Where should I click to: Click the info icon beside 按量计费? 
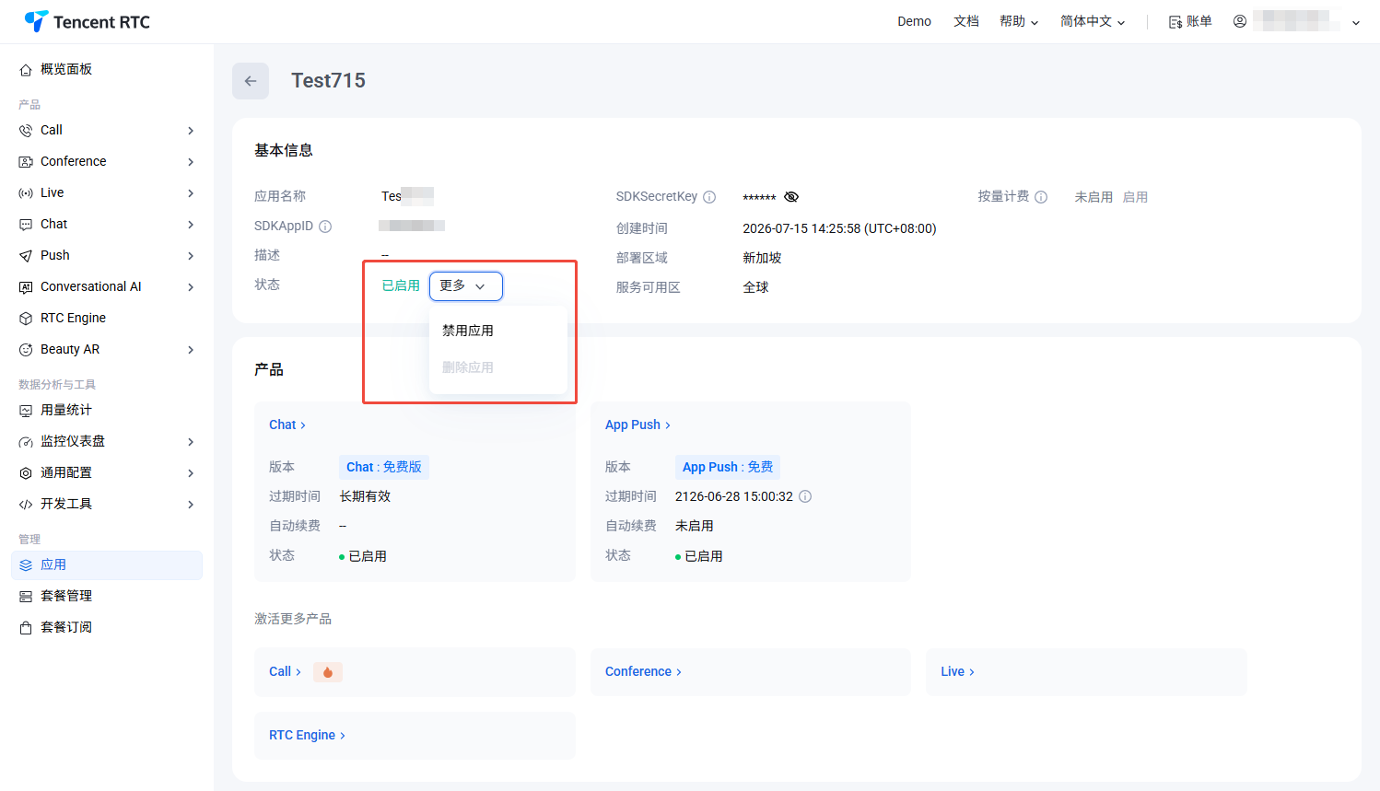click(1041, 197)
